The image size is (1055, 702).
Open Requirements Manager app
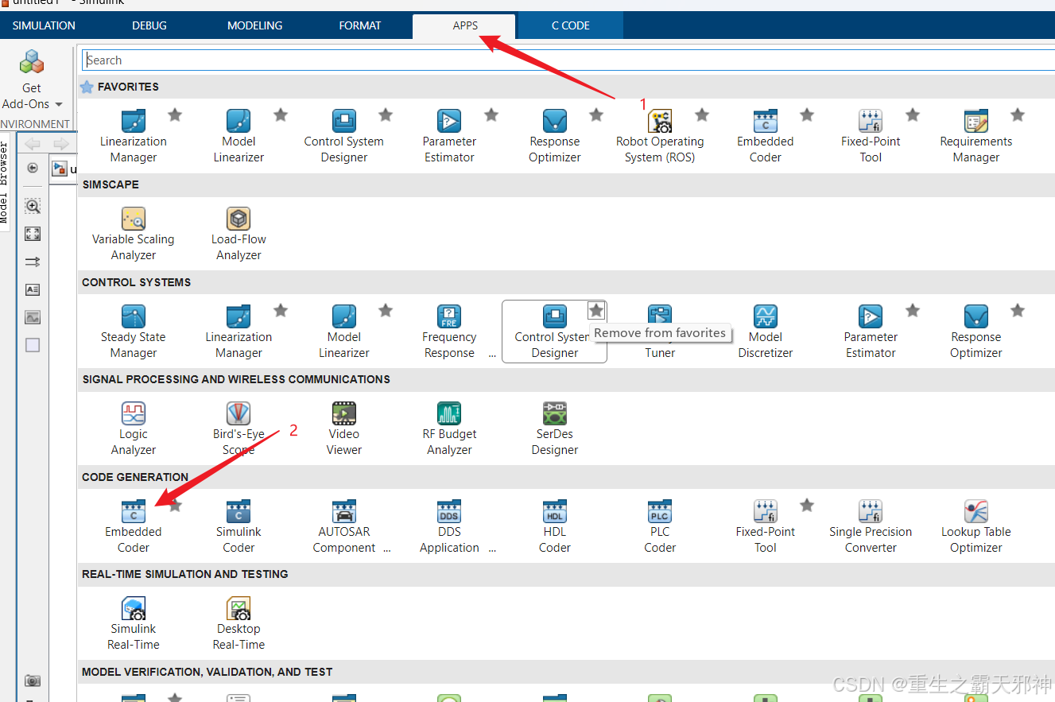tap(975, 136)
